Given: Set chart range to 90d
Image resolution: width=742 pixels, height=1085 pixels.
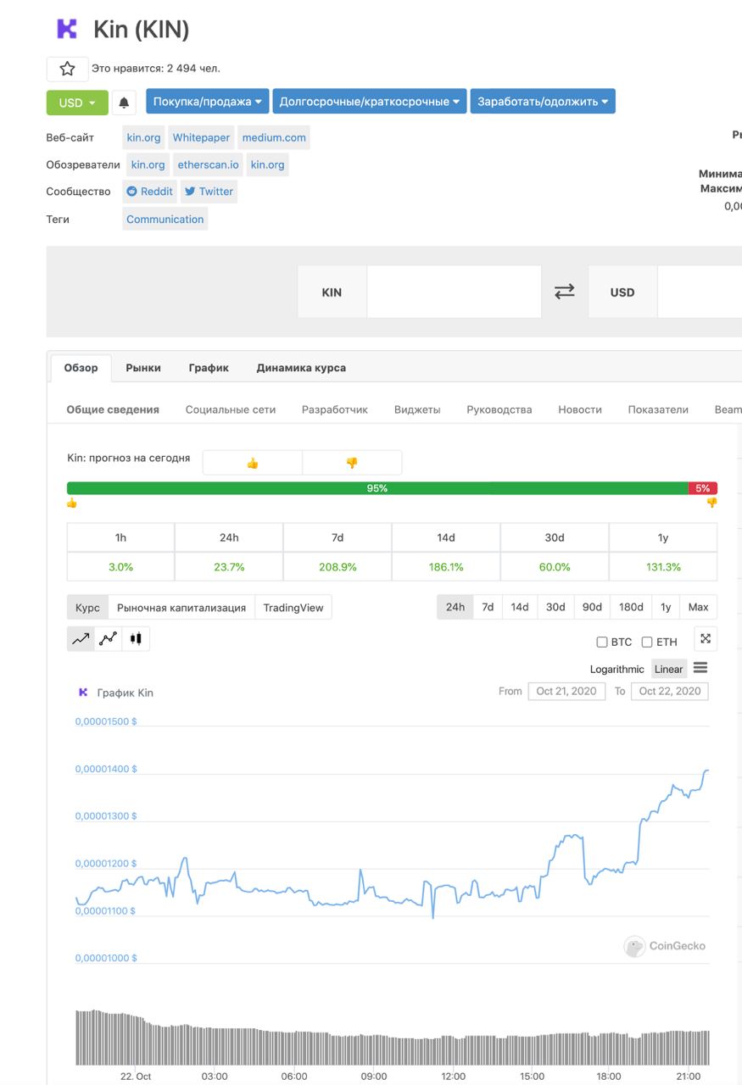Looking at the screenshot, I should point(592,607).
